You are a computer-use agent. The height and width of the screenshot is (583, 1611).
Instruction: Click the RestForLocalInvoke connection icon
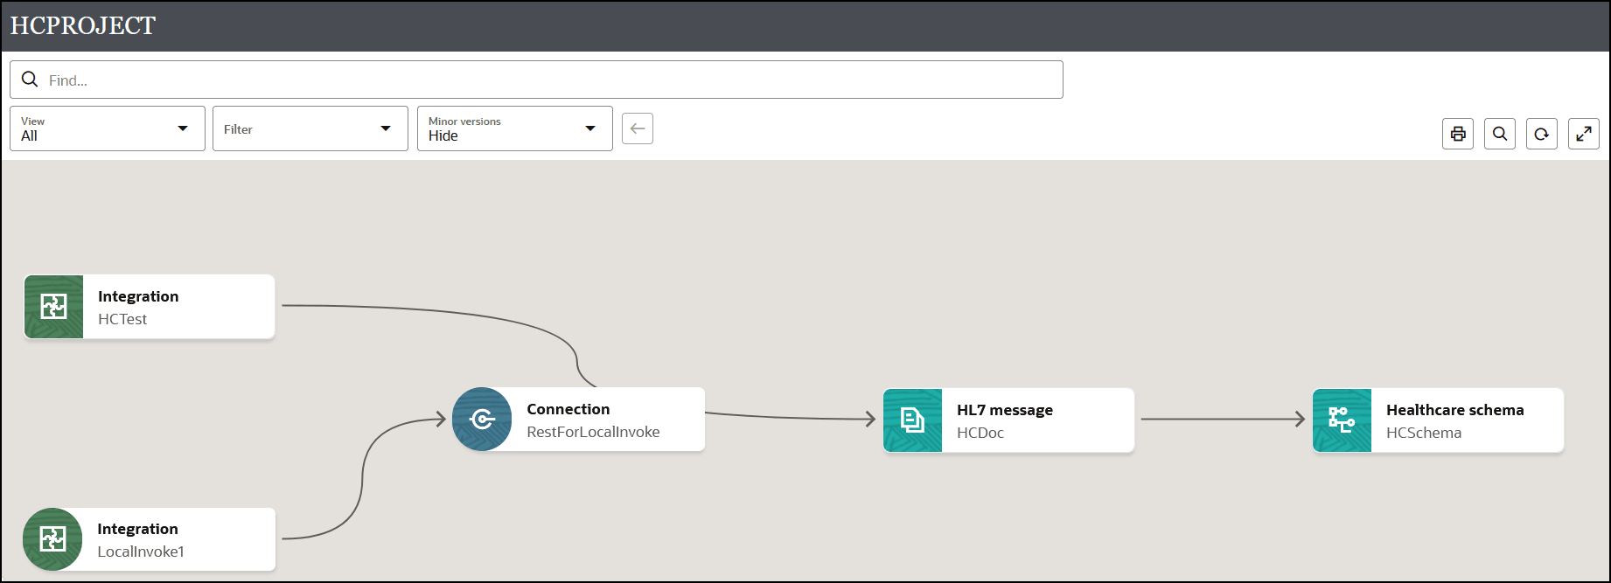point(482,420)
